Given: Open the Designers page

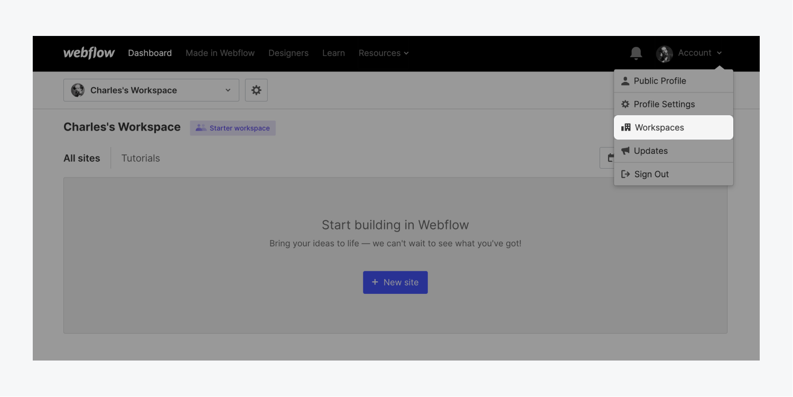Looking at the screenshot, I should click(x=288, y=53).
